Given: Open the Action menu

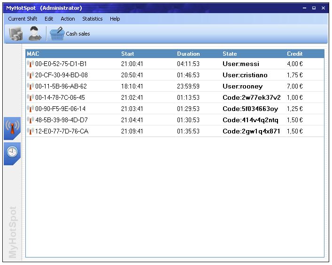Looking at the screenshot, I should 68,19.
